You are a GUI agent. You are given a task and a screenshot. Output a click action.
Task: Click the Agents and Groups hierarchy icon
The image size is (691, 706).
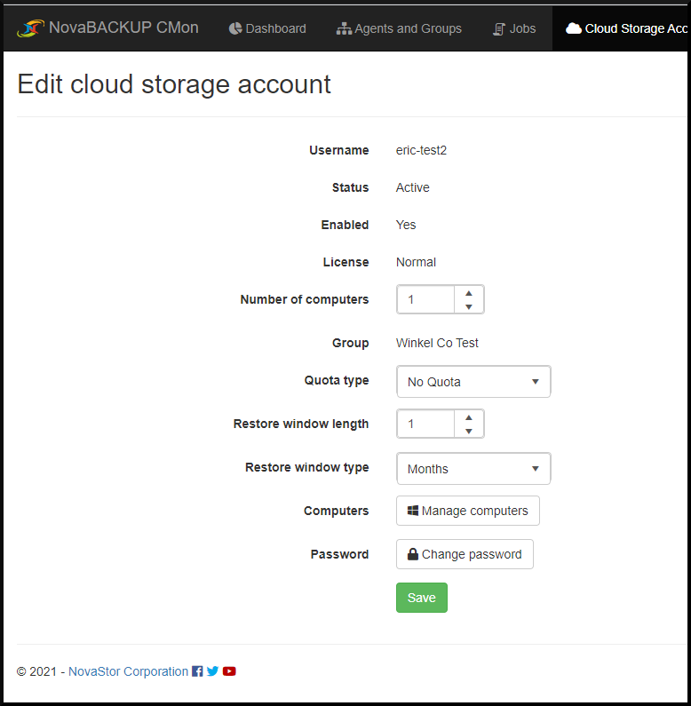click(344, 28)
